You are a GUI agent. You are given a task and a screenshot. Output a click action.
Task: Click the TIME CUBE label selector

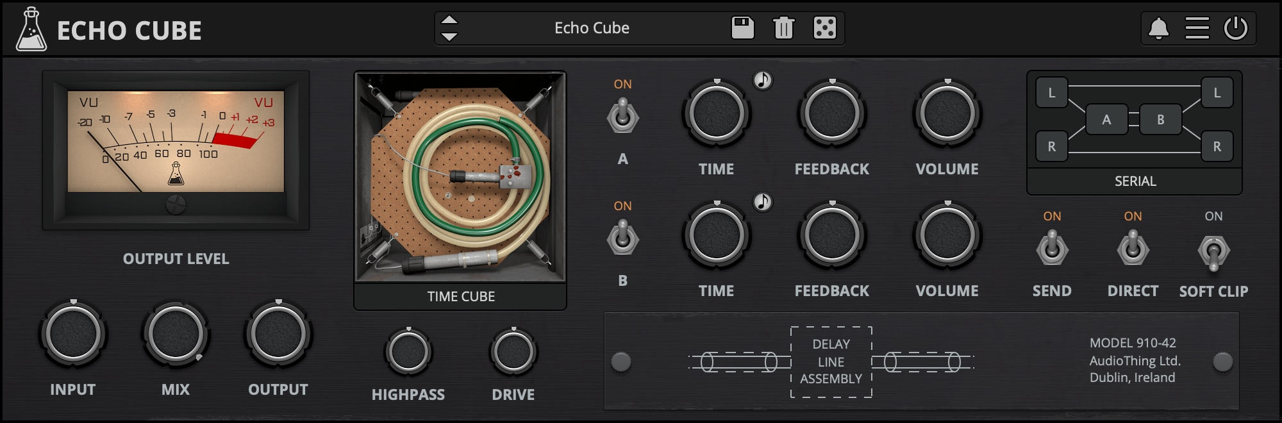pyautogui.click(x=460, y=297)
